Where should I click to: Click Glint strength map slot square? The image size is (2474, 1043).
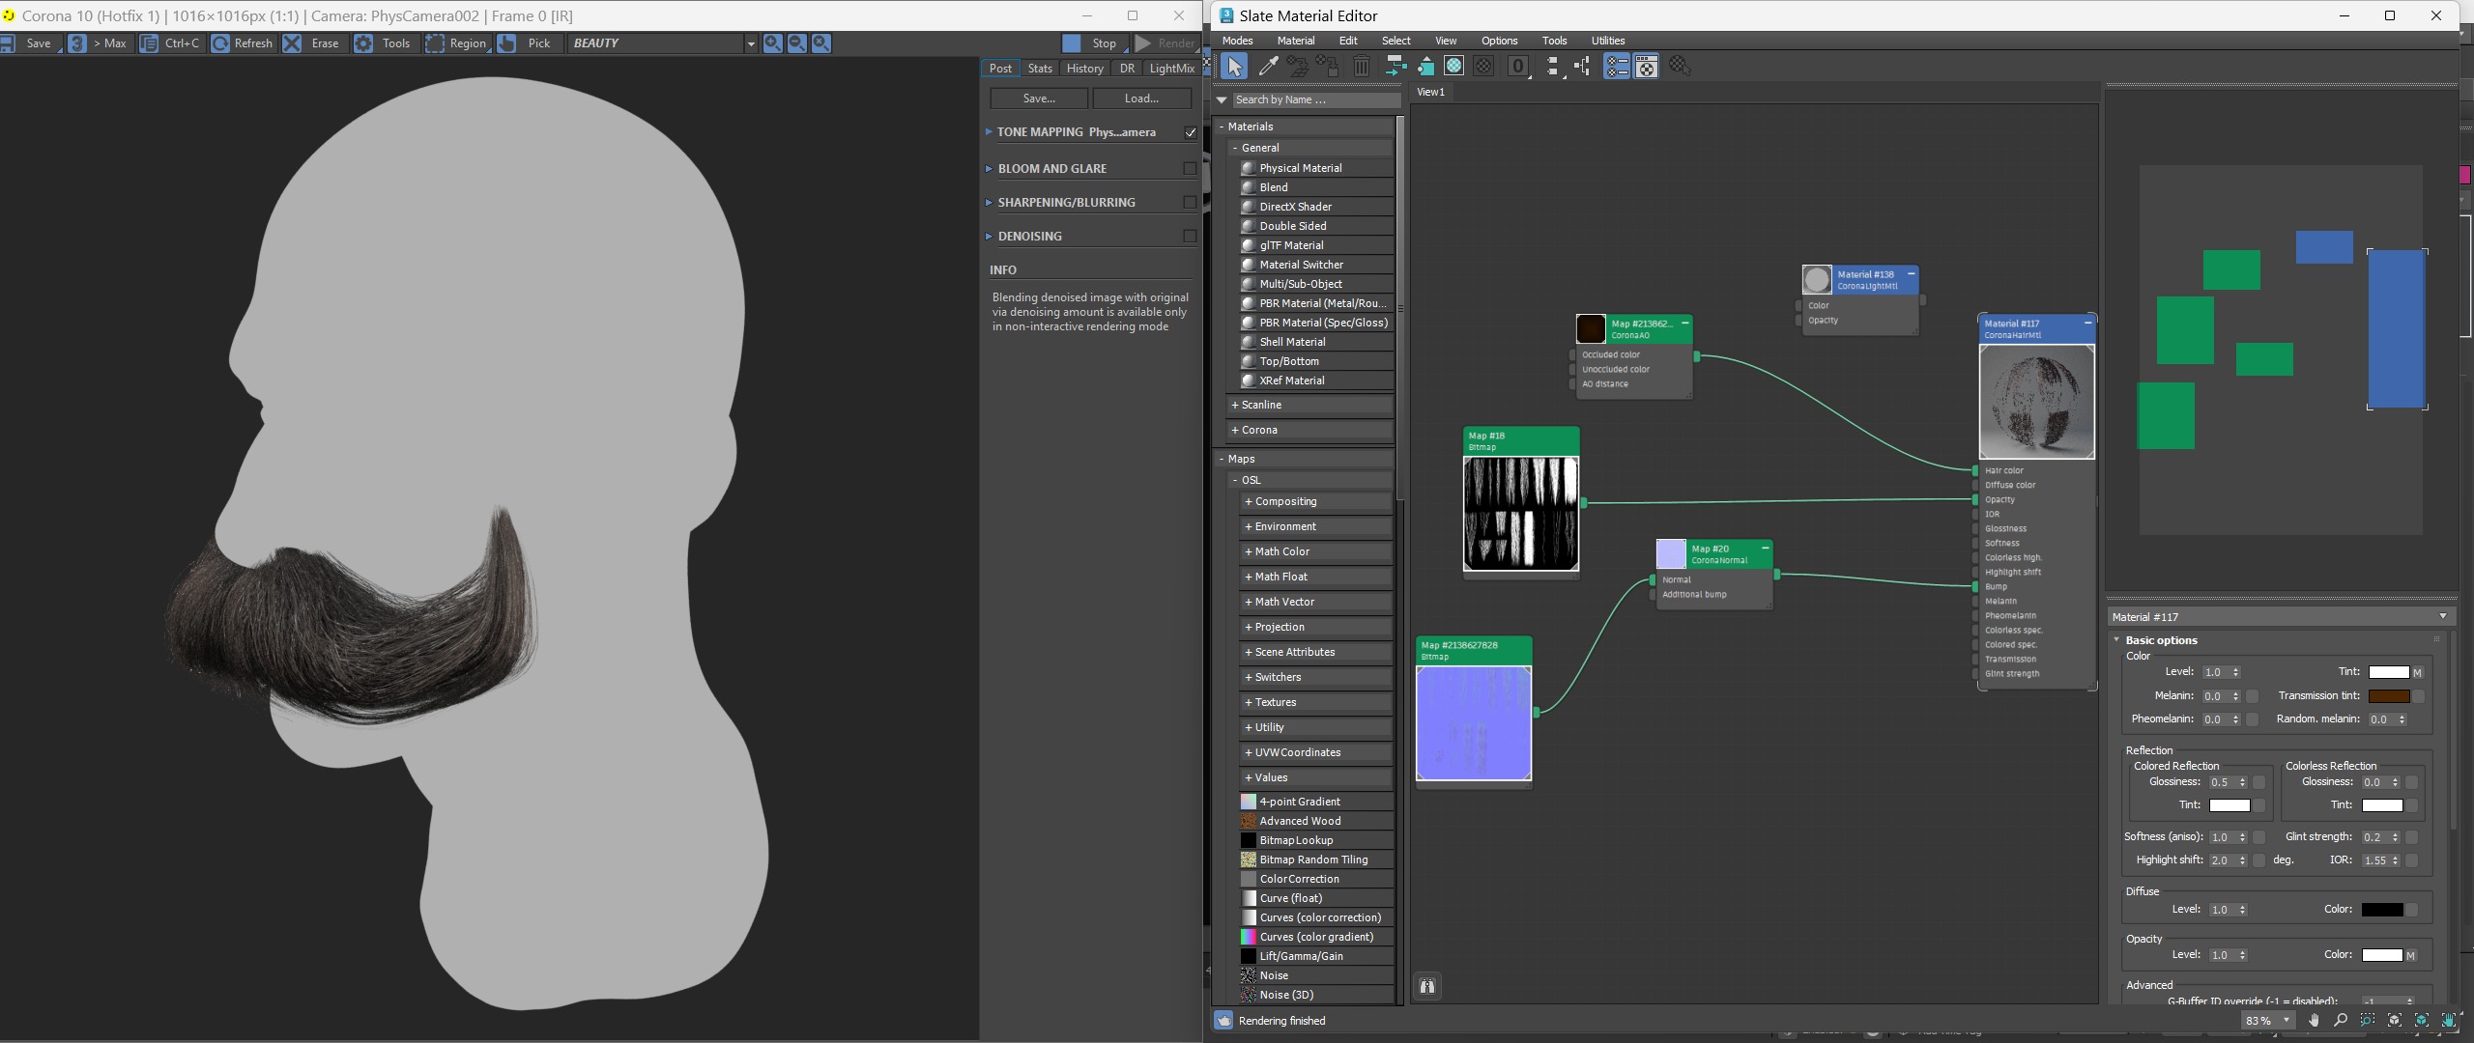tap(2411, 837)
